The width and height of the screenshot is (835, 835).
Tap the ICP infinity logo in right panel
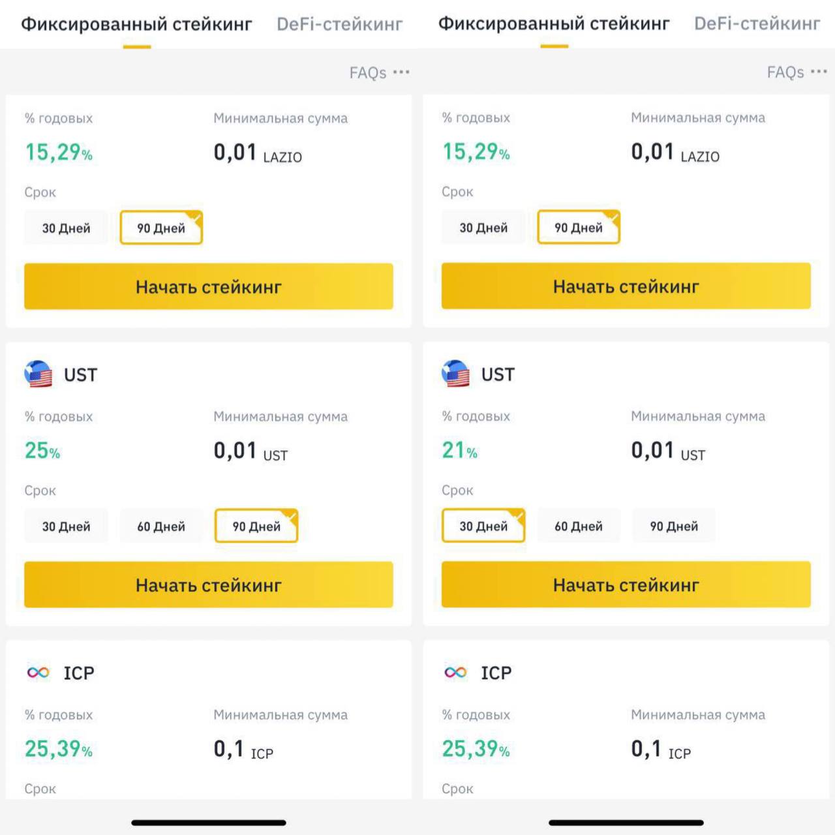tap(456, 673)
